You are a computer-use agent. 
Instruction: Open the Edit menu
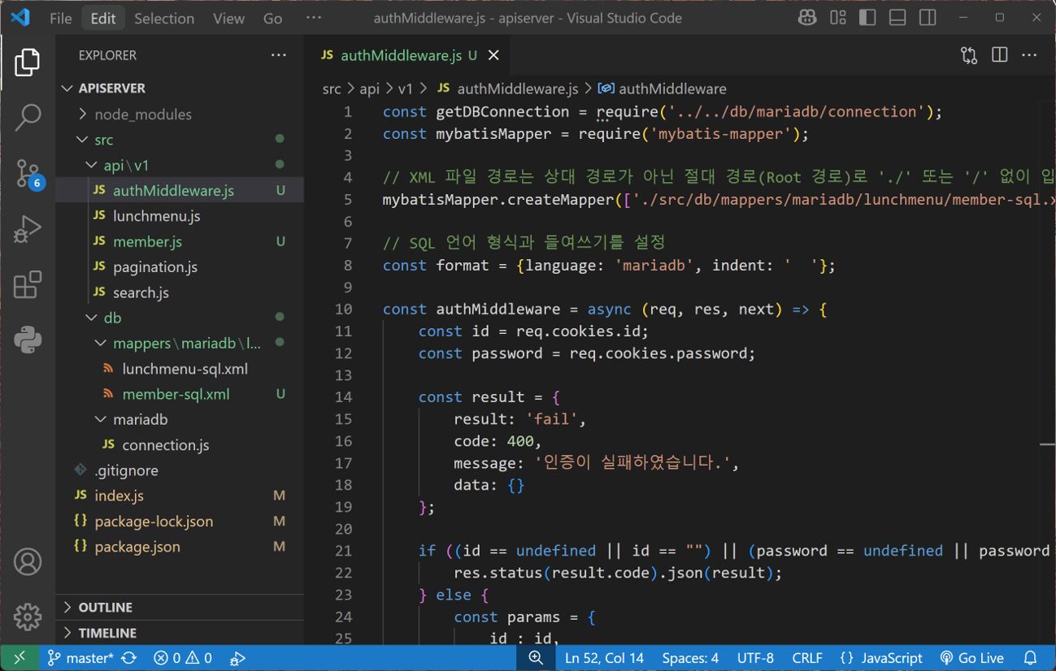click(x=103, y=18)
